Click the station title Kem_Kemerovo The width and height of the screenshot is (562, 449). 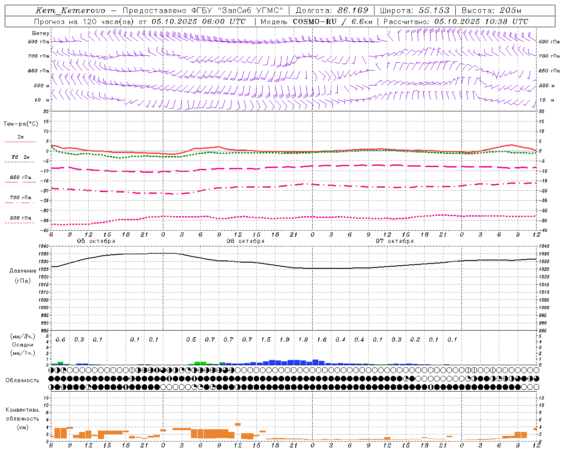[70, 11]
